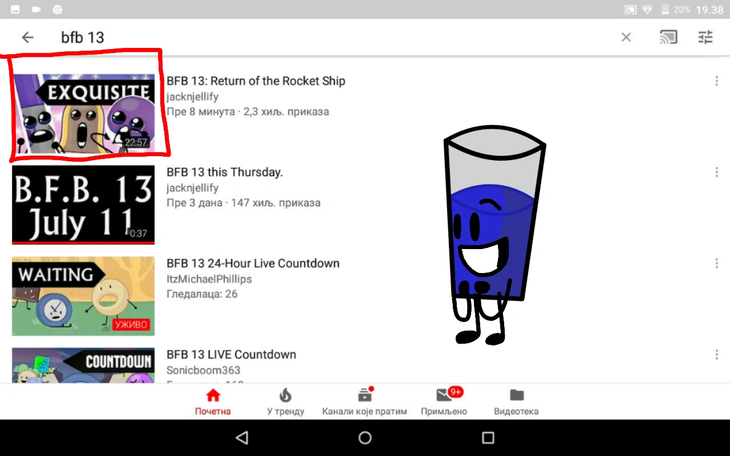The image size is (730, 456).
Task: Open the ItzMichaelPhillips channel link
Action: coord(209,279)
